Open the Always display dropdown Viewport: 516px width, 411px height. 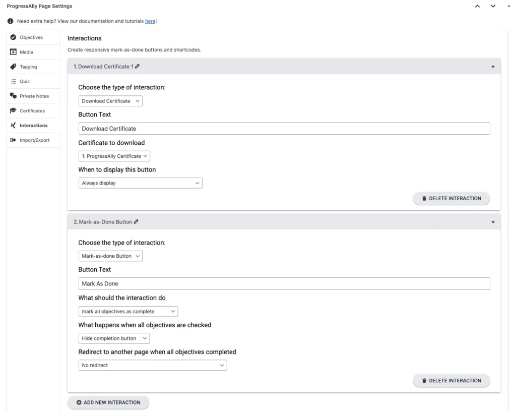[x=140, y=183]
